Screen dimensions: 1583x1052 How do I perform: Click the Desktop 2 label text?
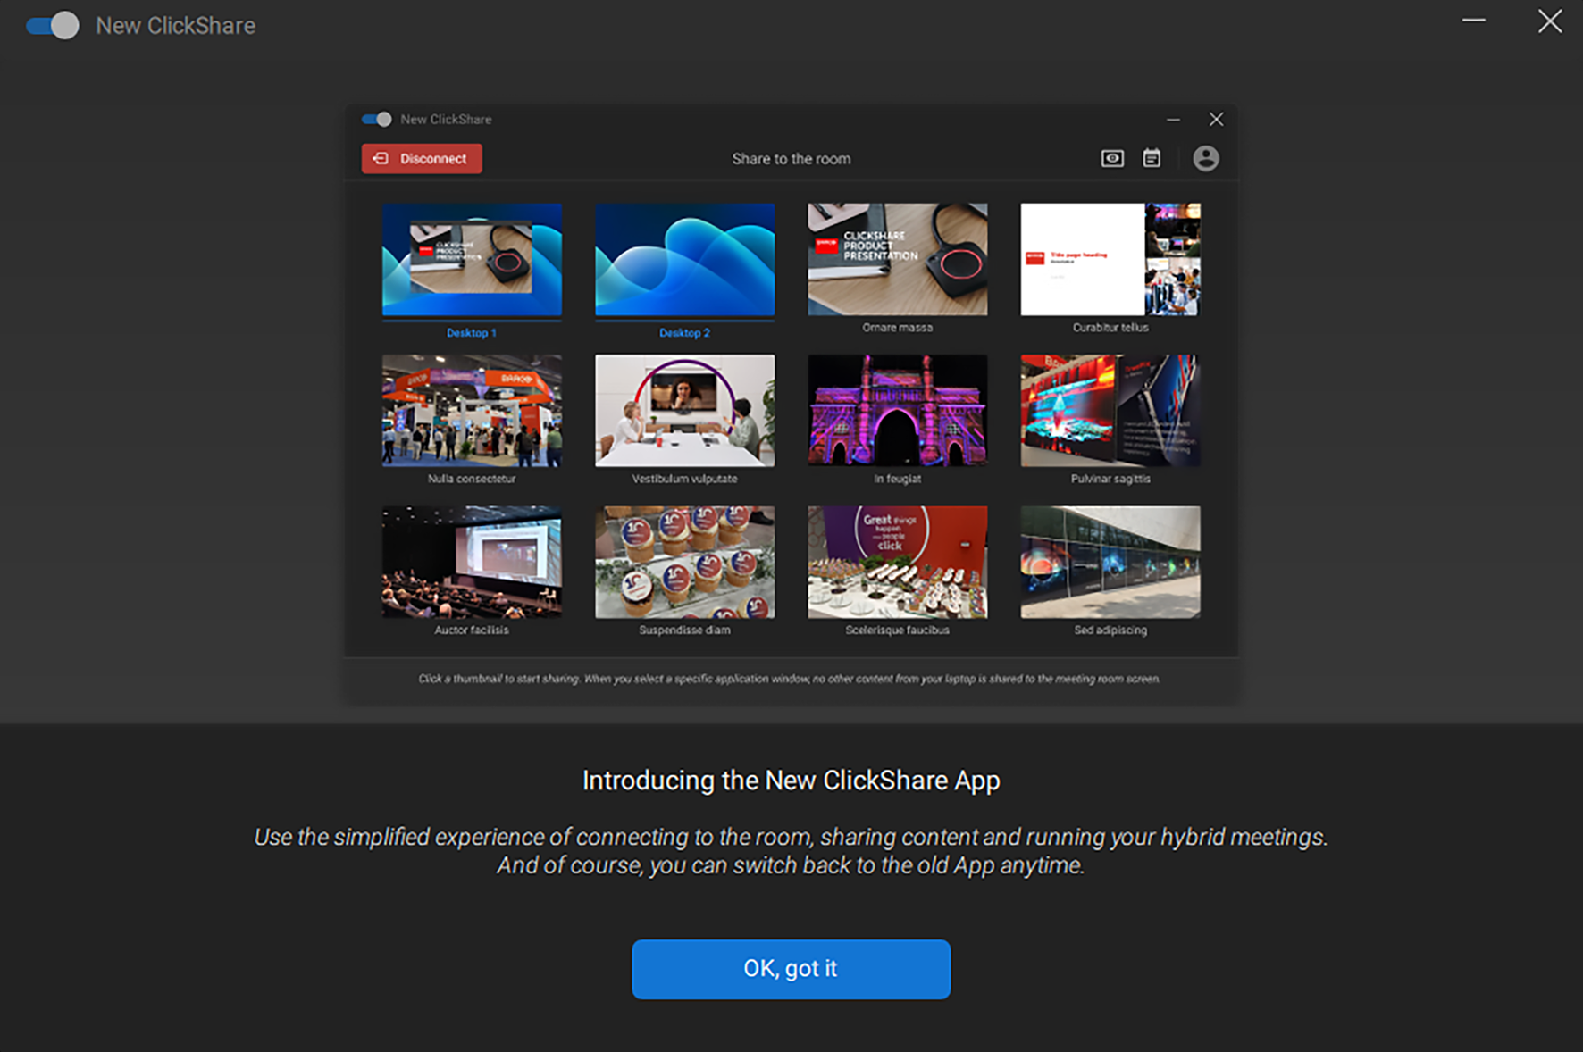coord(685,333)
